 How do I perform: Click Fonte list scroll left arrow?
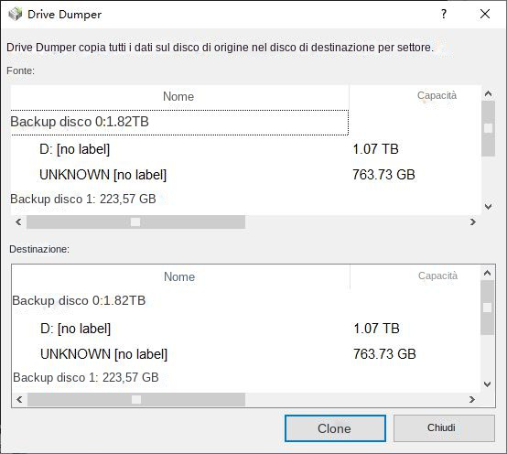18,222
